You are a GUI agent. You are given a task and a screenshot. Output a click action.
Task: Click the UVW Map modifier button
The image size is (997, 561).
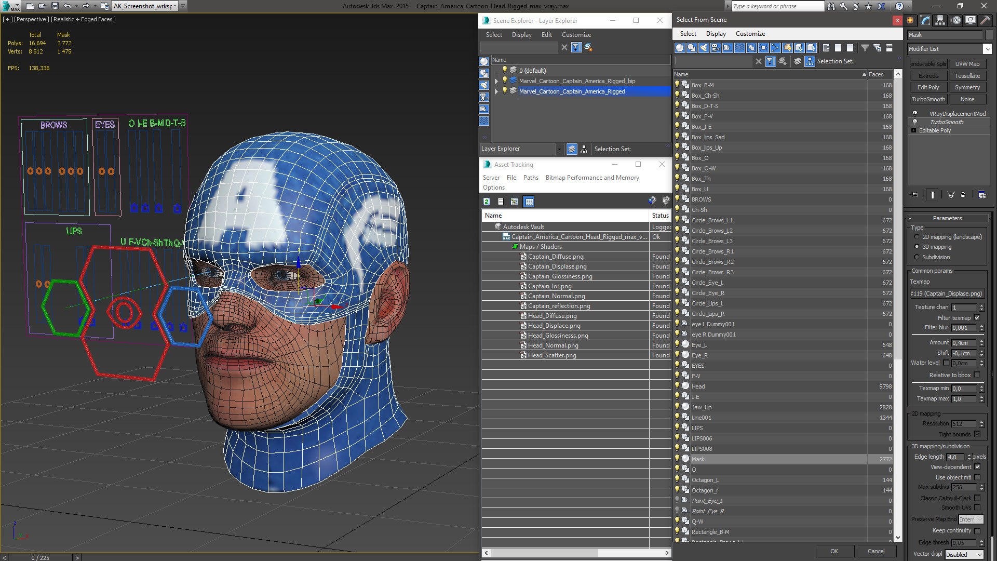coord(967,64)
